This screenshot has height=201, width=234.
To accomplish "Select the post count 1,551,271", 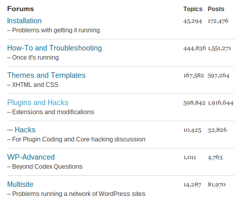I will point(219,48).
